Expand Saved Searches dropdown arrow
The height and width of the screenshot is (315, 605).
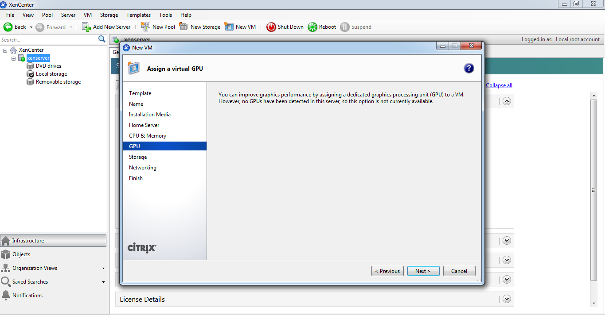point(103,282)
